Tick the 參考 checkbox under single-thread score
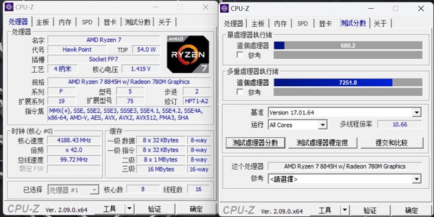Viewport: 434px width, 217px height. [x=240, y=55]
